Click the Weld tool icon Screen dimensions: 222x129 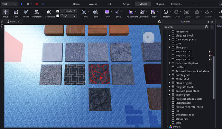pos(153,12)
